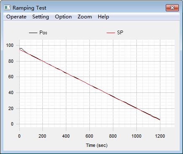Click the ramp line end at 1200 seconds
Viewport: 183px width, 154px height.
click(159, 120)
